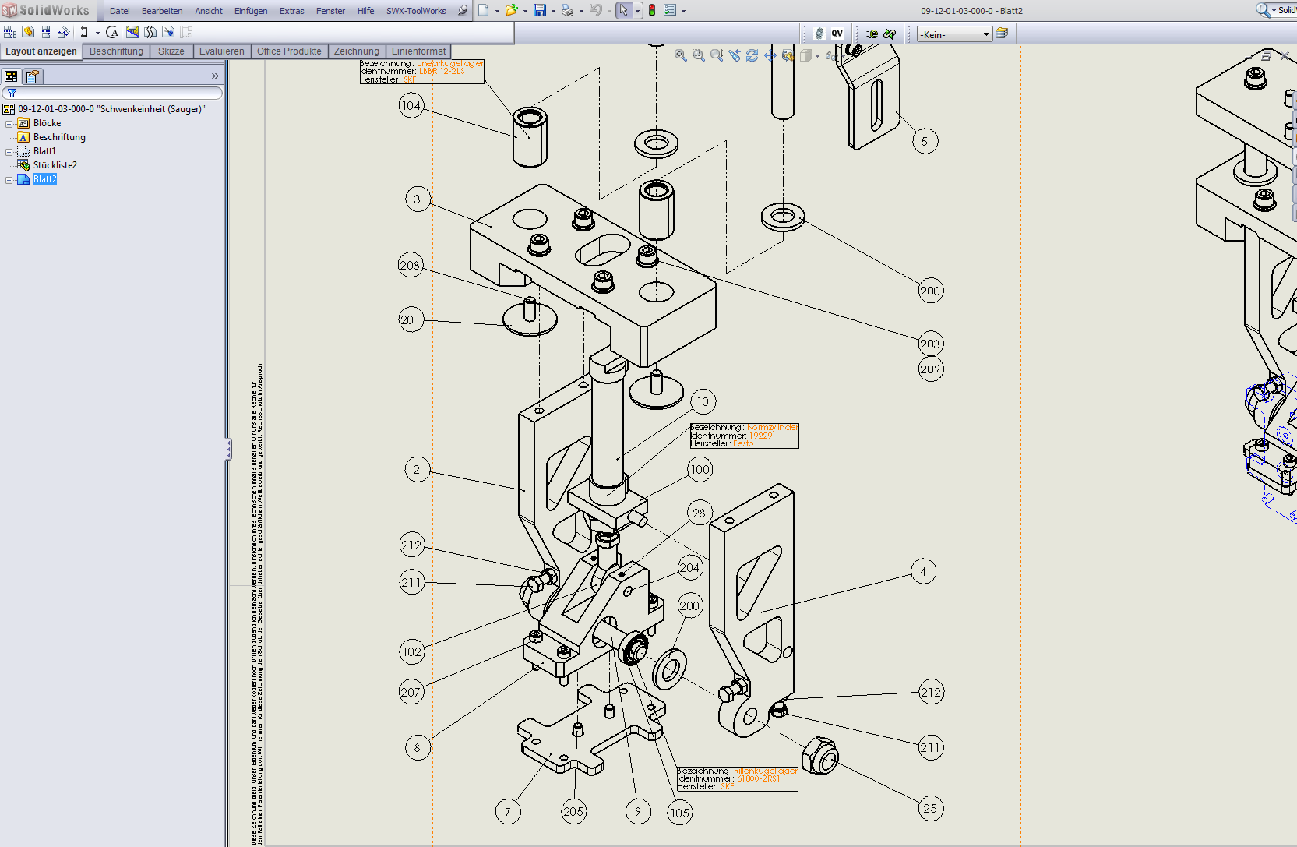Click the QV quick view icon
The height and width of the screenshot is (847, 1297).
(837, 34)
